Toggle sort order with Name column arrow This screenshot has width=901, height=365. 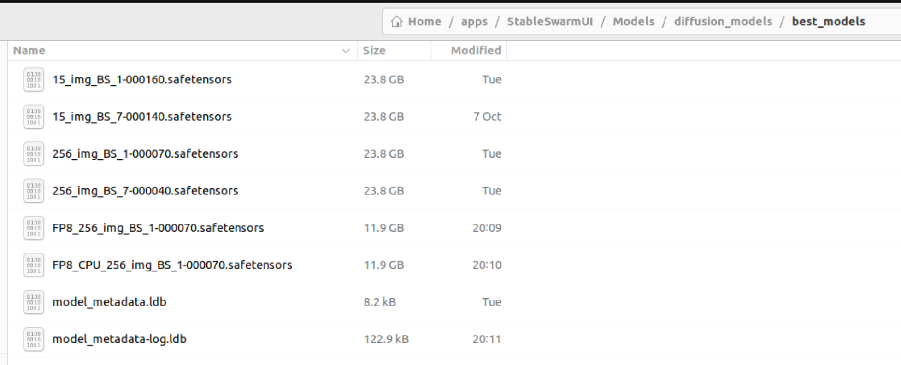pyautogui.click(x=346, y=51)
